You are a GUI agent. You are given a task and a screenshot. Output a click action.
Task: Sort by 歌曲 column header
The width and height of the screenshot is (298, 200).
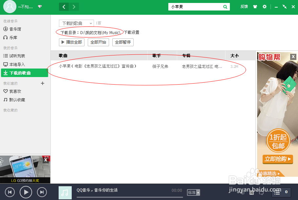coord(63,55)
